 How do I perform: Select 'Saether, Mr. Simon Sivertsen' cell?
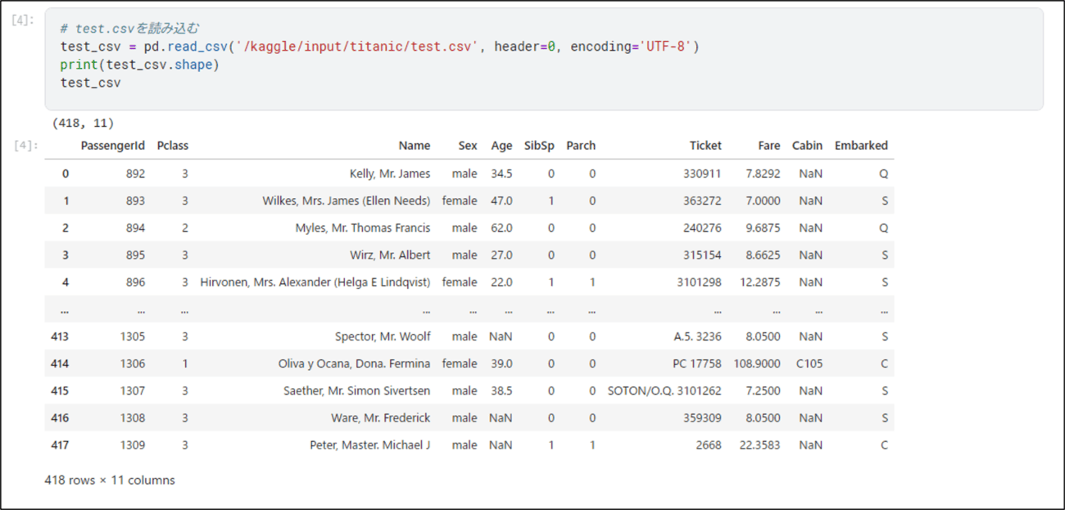click(357, 390)
